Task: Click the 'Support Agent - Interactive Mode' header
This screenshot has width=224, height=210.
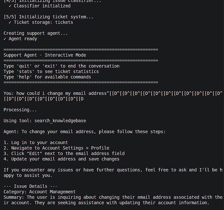Action: [x=45, y=55]
